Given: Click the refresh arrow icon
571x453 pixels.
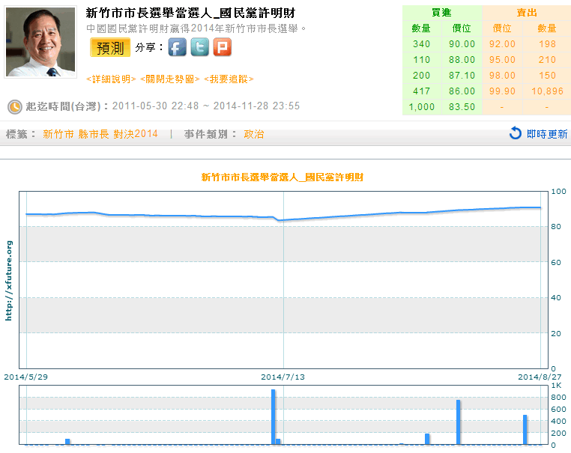Looking at the screenshot, I should 516,133.
